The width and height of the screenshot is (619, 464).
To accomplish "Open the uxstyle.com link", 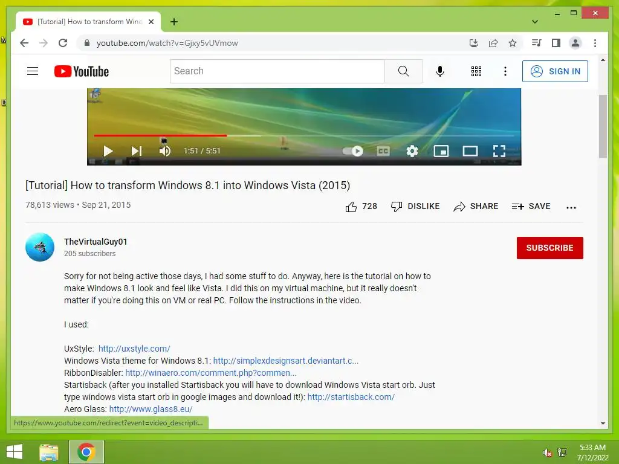I will (x=134, y=349).
